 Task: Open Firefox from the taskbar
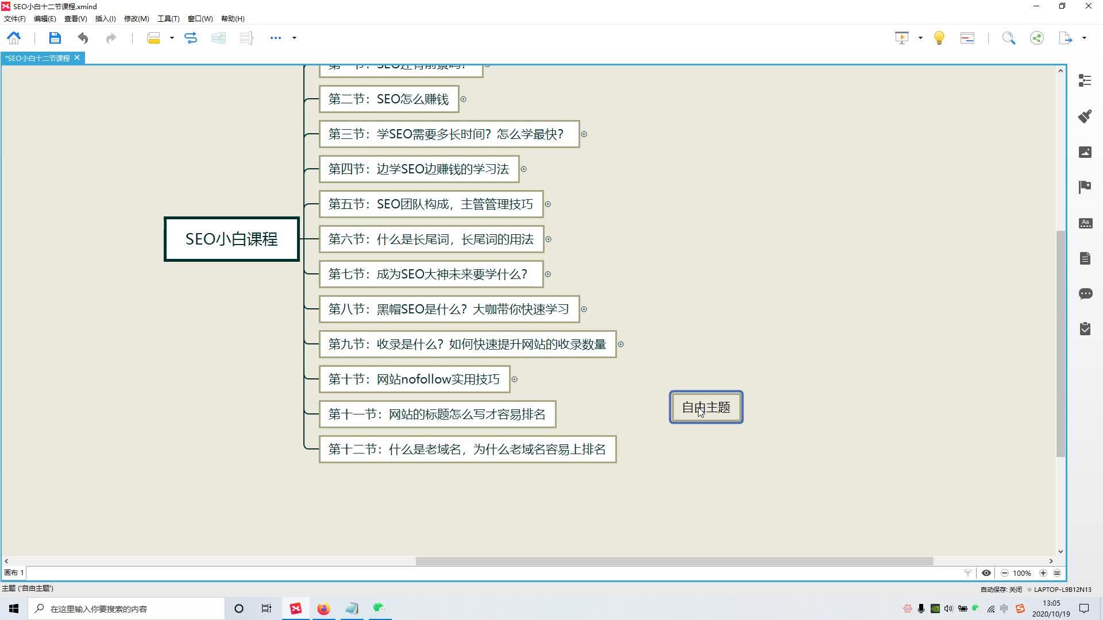click(323, 608)
